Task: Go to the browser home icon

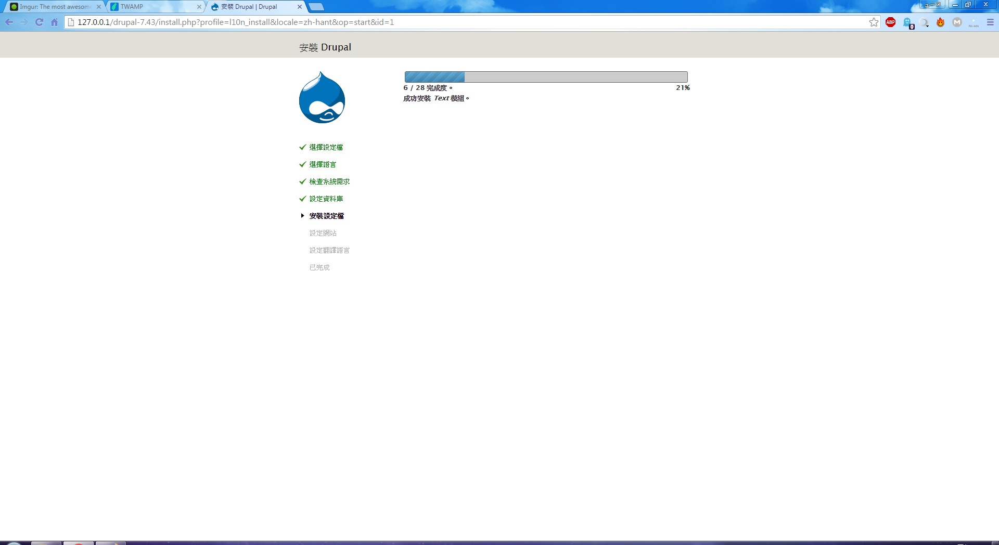Action: click(54, 22)
